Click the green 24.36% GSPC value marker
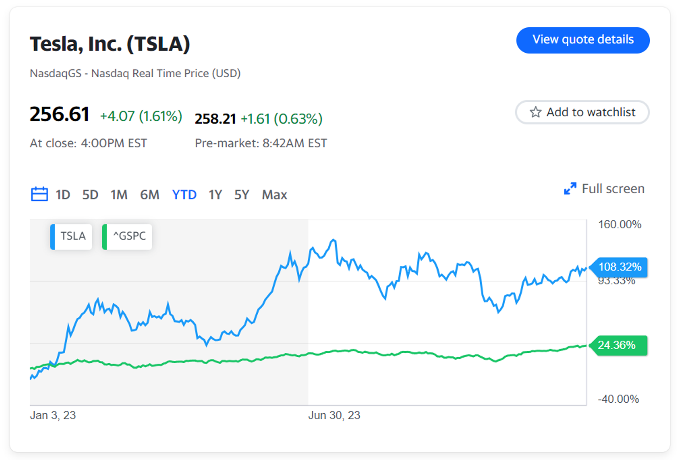 618,345
